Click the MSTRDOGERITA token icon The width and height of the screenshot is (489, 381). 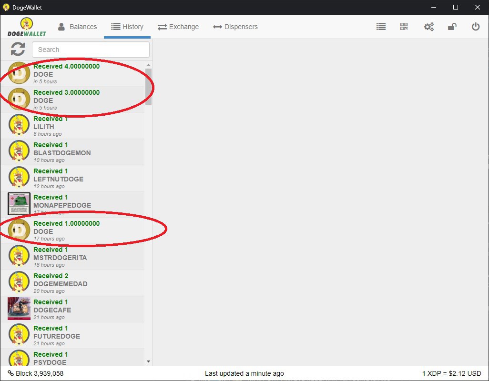click(19, 256)
